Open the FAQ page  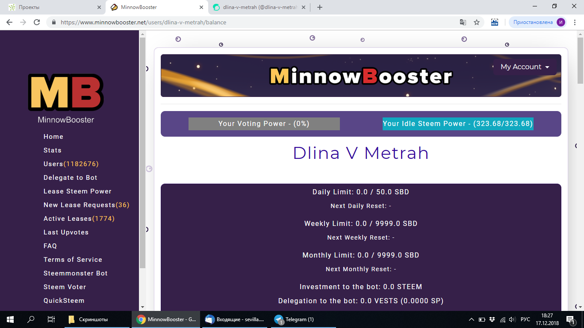[x=50, y=246]
